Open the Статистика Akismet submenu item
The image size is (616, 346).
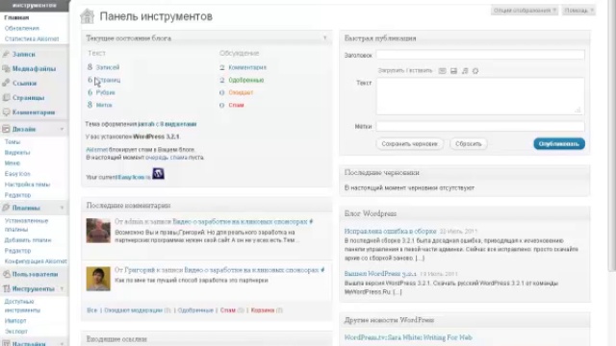point(32,38)
